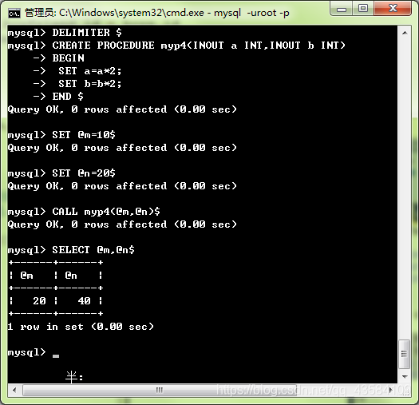Click the '@n' column header

tap(71, 276)
